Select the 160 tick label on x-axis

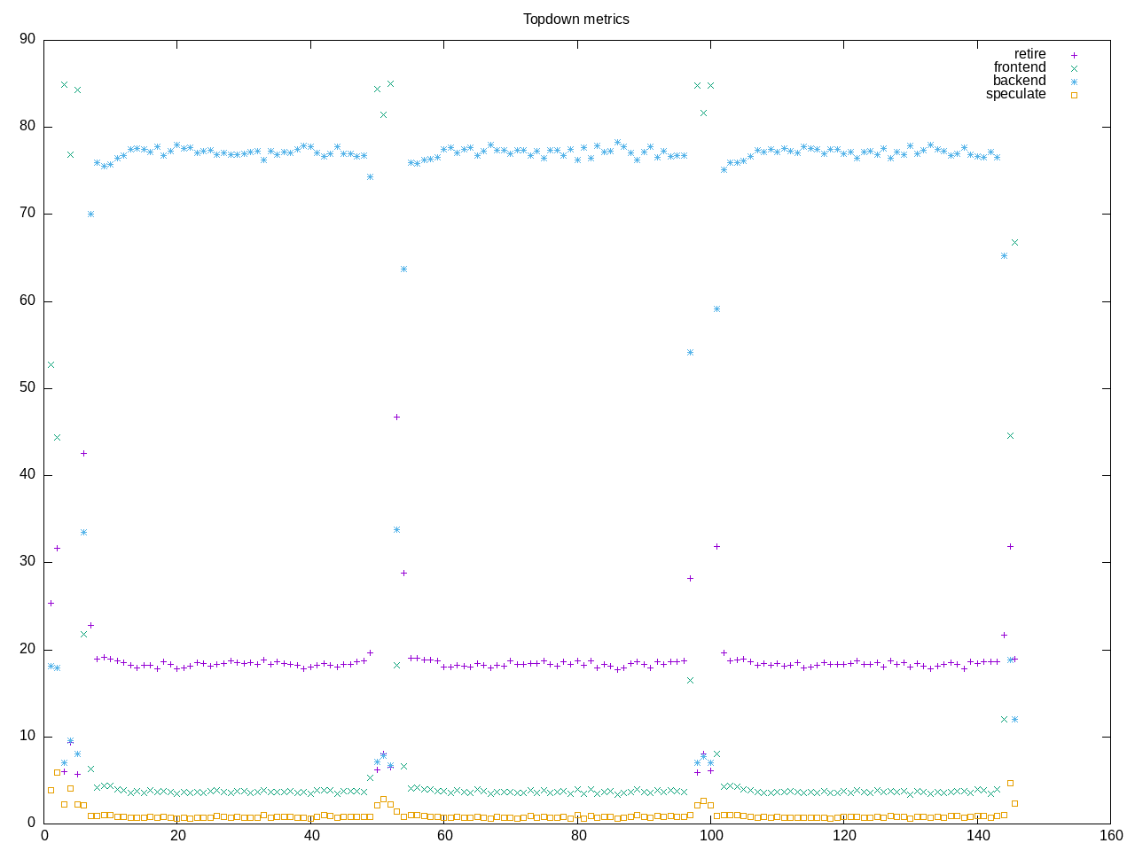pyautogui.click(x=1111, y=836)
